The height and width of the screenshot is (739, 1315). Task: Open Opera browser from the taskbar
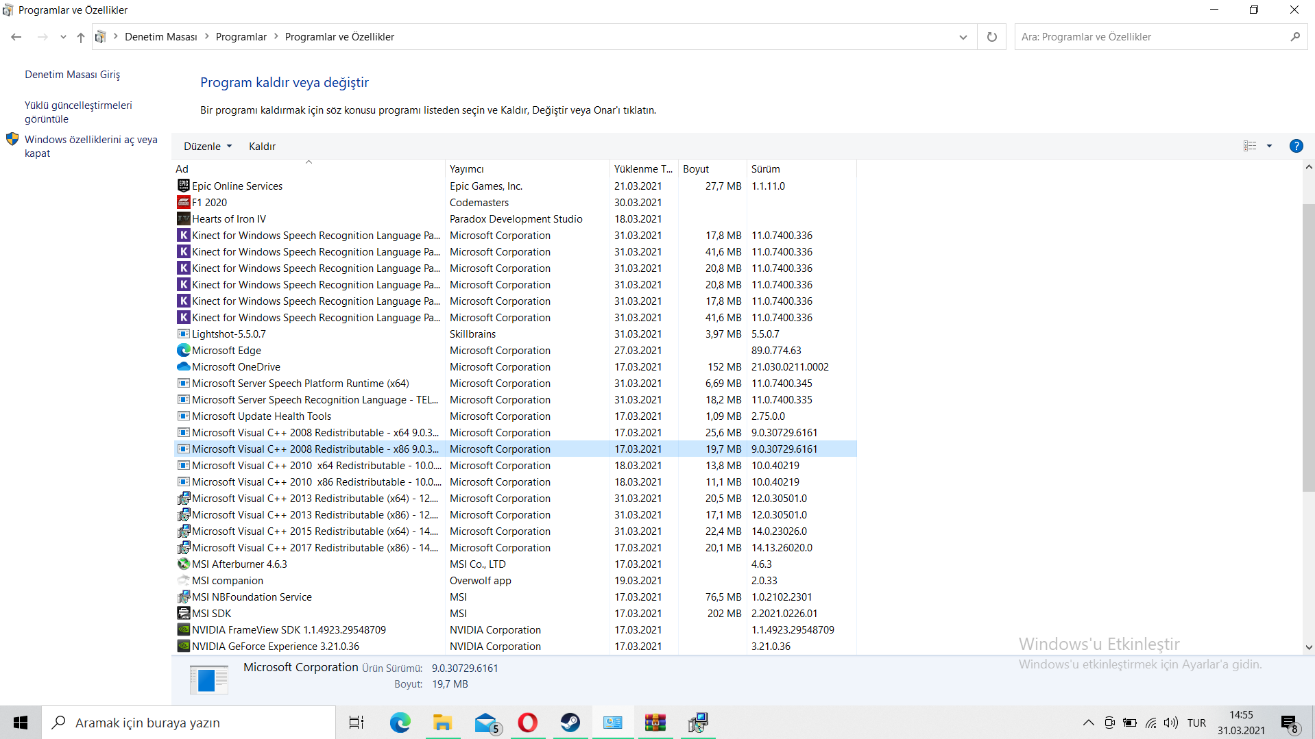pyautogui.click(x=527, y=723)
